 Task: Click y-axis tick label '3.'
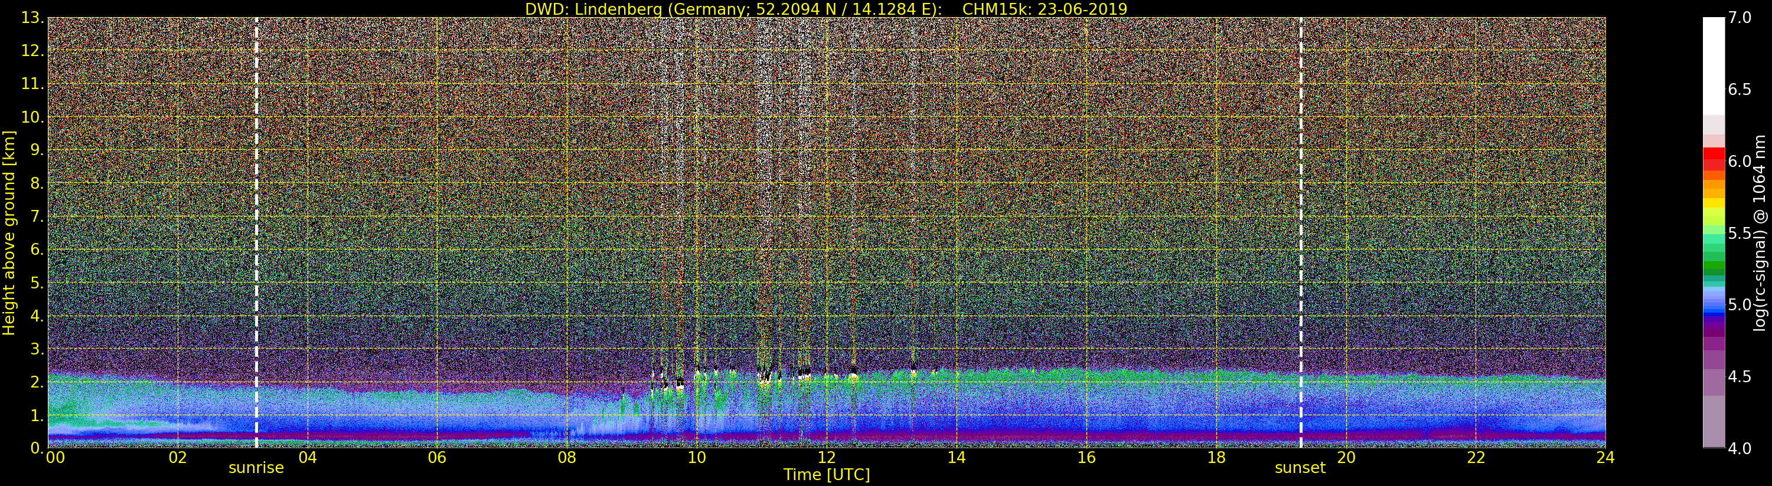point(37,349)
